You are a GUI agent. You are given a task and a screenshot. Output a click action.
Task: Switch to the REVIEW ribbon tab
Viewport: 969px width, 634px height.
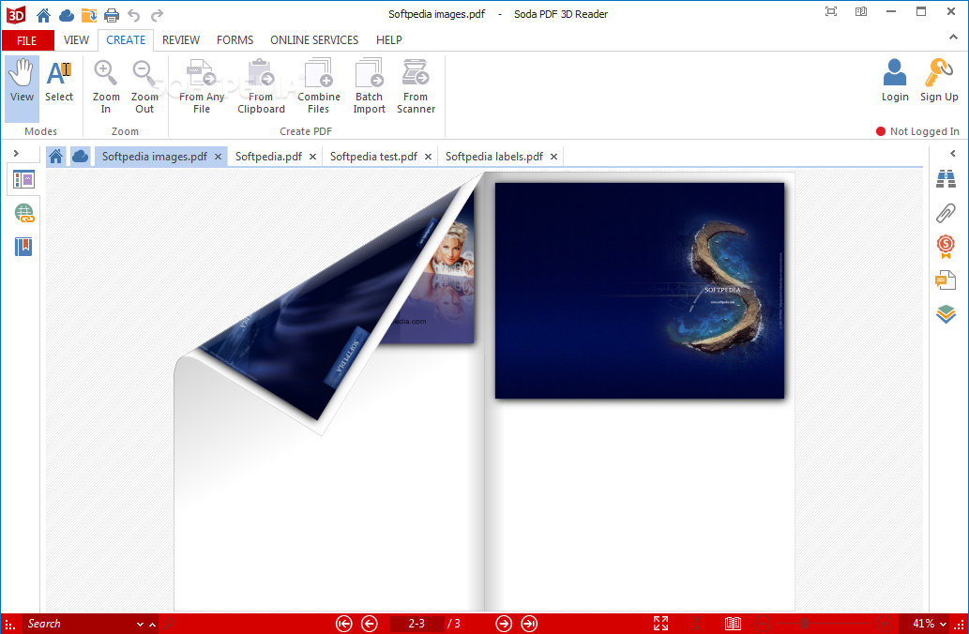click(x=180, y=40)
